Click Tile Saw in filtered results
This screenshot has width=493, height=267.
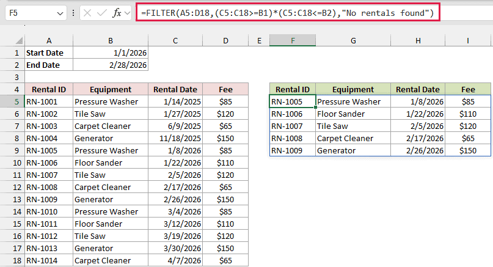point(353,126)
